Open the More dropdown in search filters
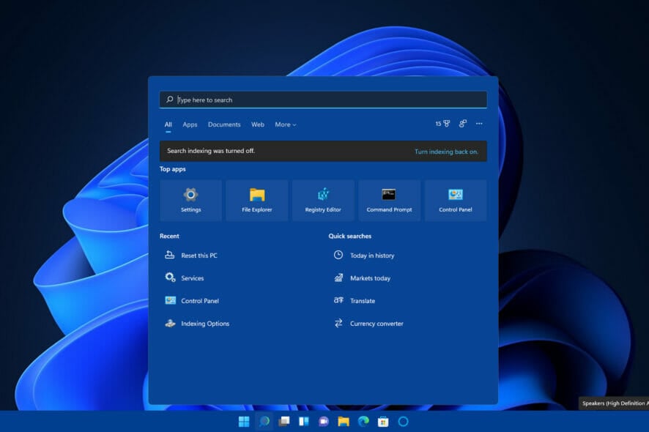 (285, 124)
